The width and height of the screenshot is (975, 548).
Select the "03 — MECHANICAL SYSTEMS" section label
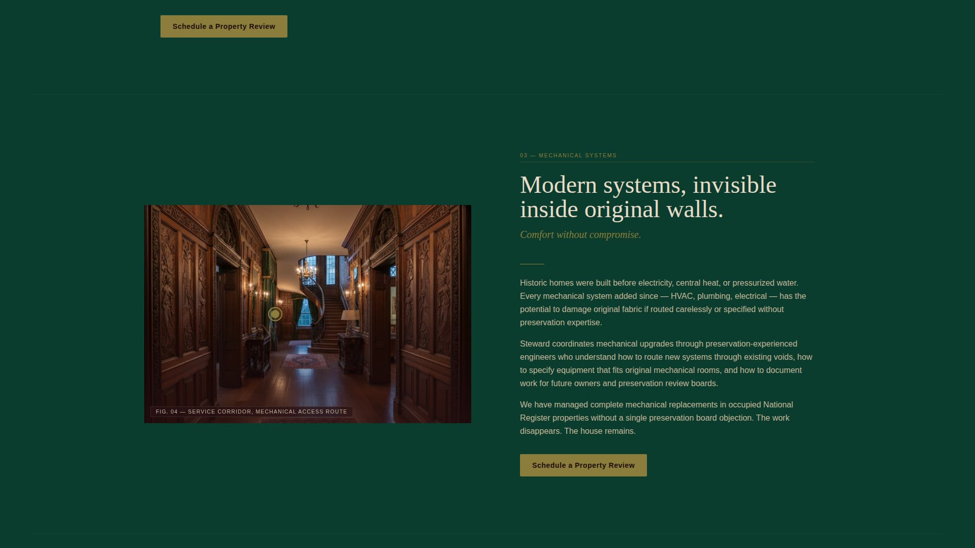tap(568, 155)
